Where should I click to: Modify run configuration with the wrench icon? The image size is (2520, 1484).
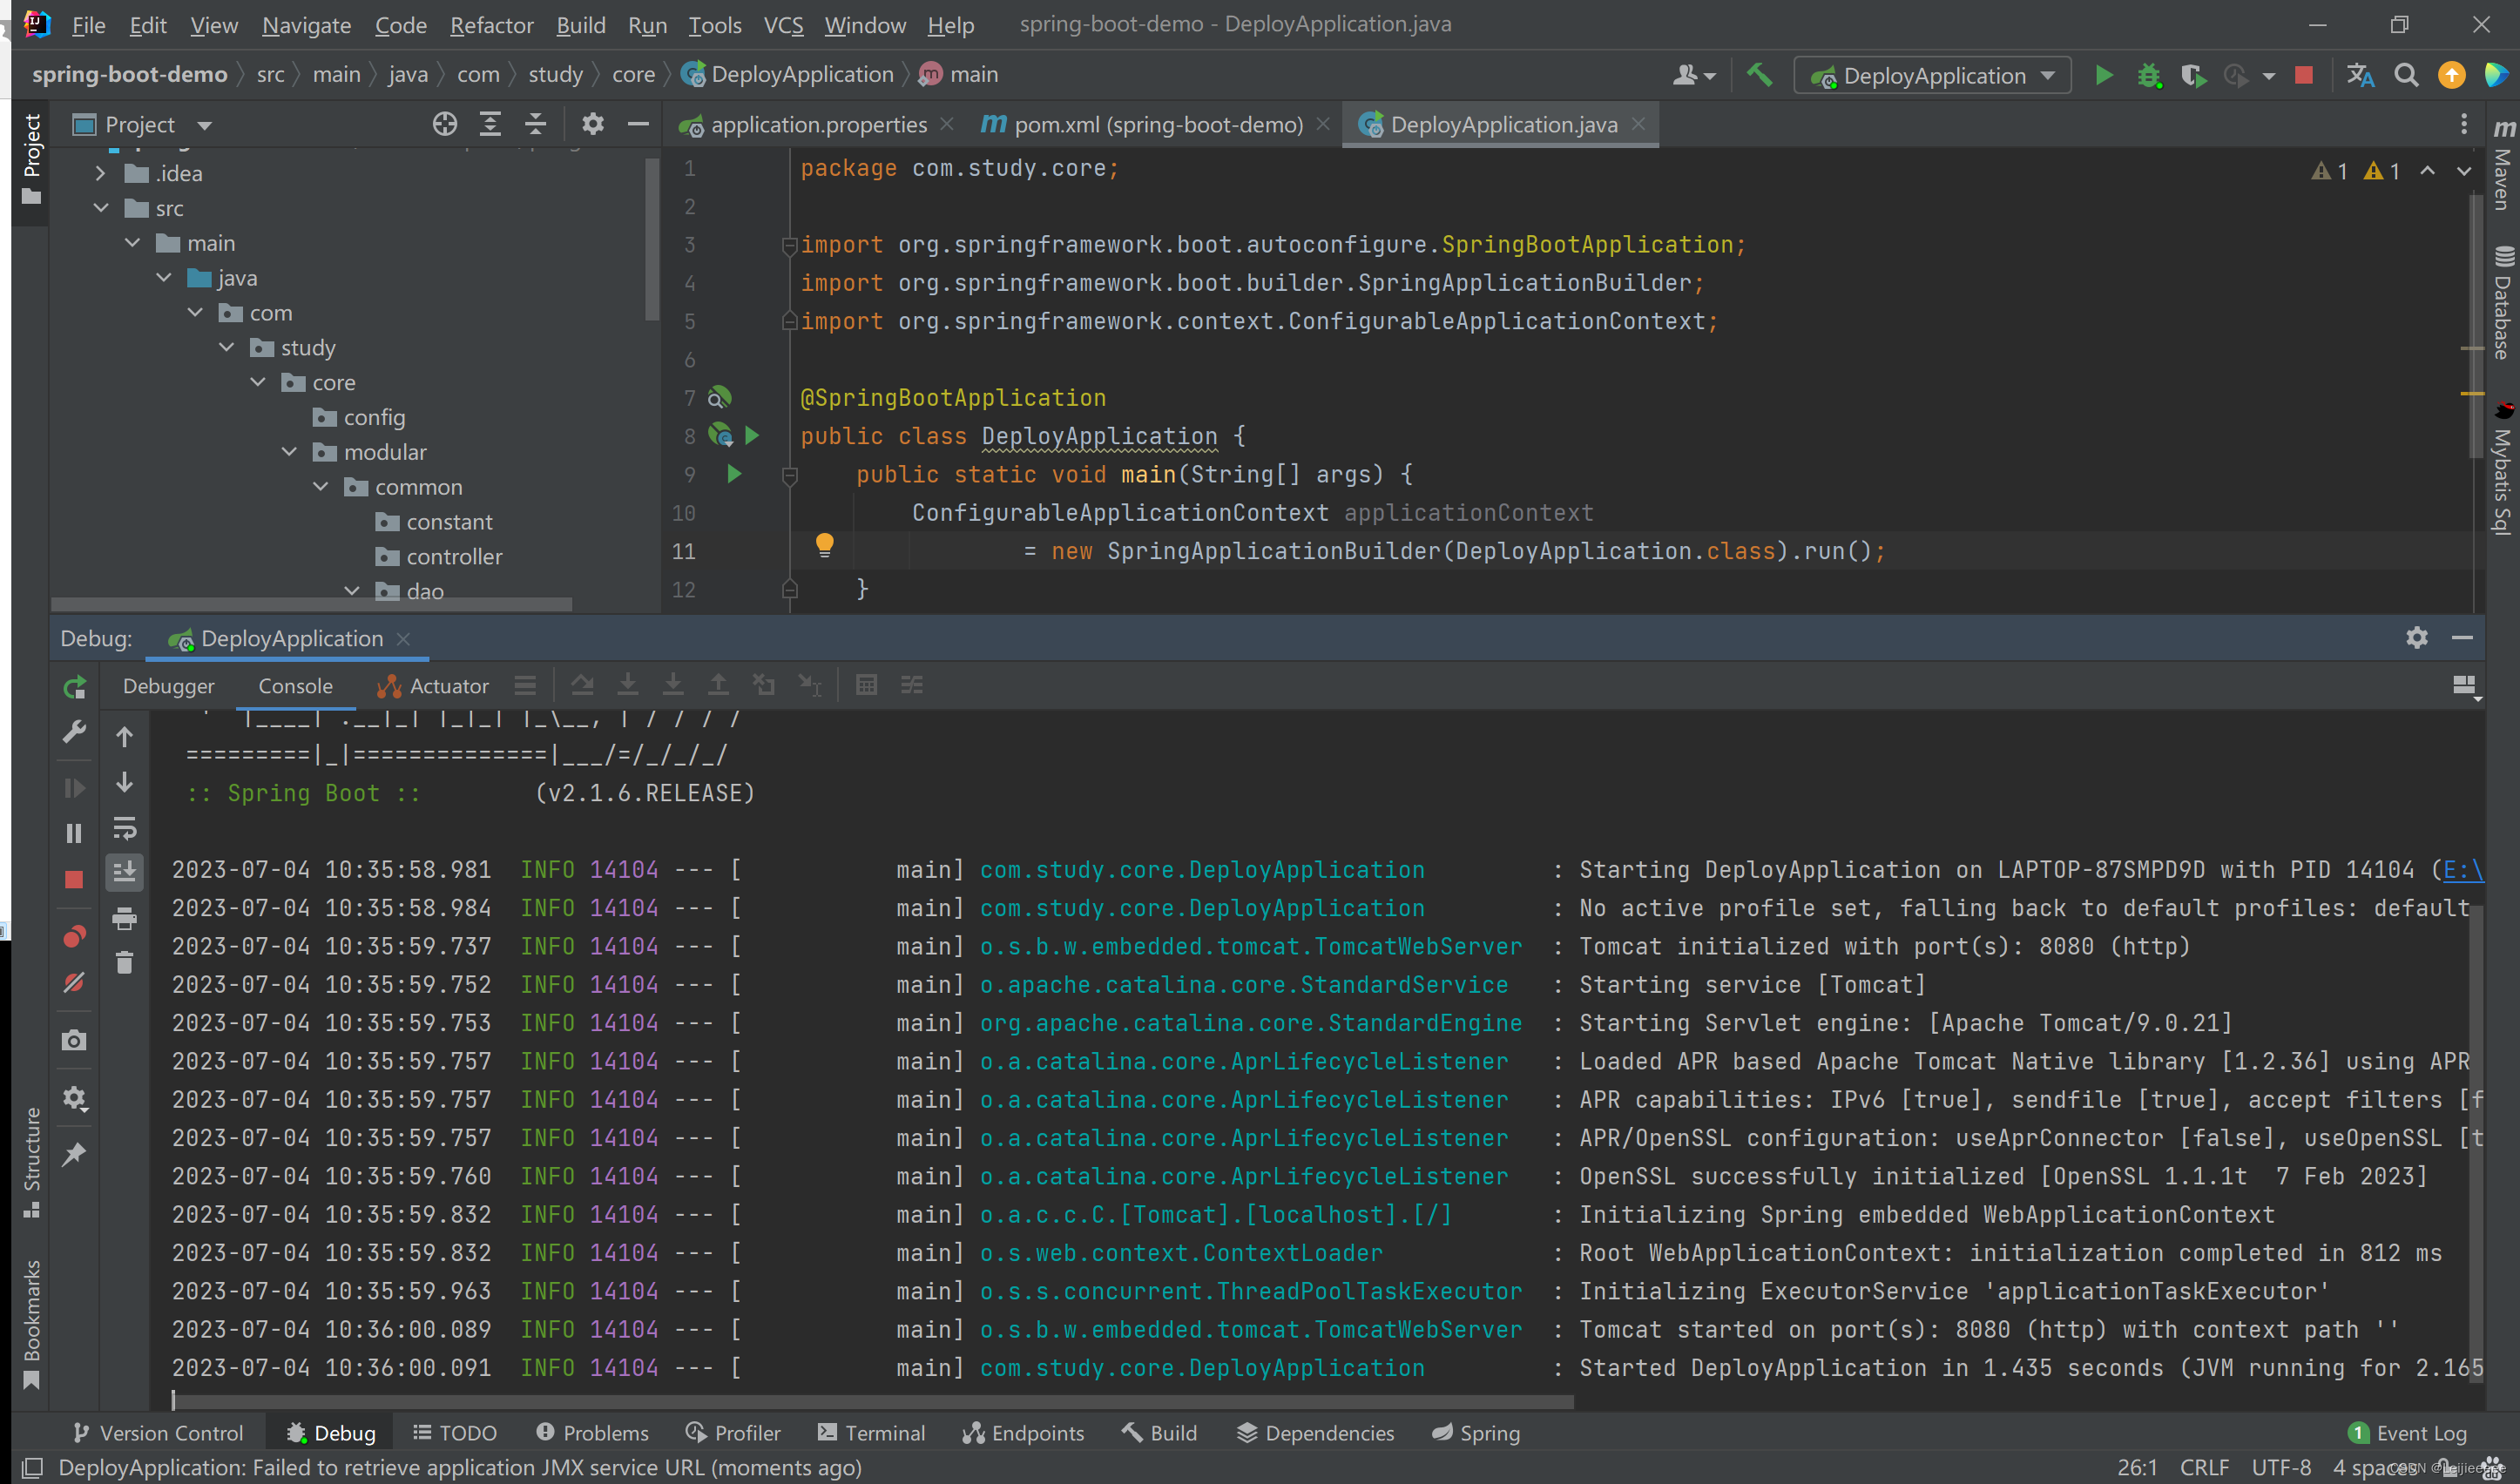(74, 733)
